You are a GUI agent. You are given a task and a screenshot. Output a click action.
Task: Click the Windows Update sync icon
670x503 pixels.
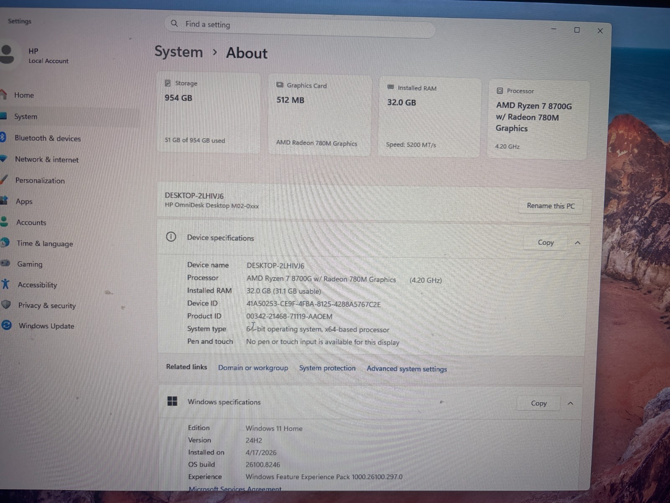coord(7,325)
